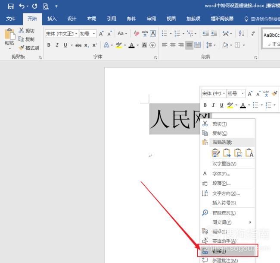Toggle subscript in ribbon
Screen dimensions: 280x263
pyautogui.click(x=87, y=45)
